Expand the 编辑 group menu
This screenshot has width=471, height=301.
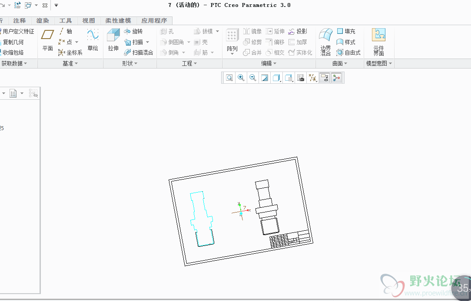tap(269, 63)
